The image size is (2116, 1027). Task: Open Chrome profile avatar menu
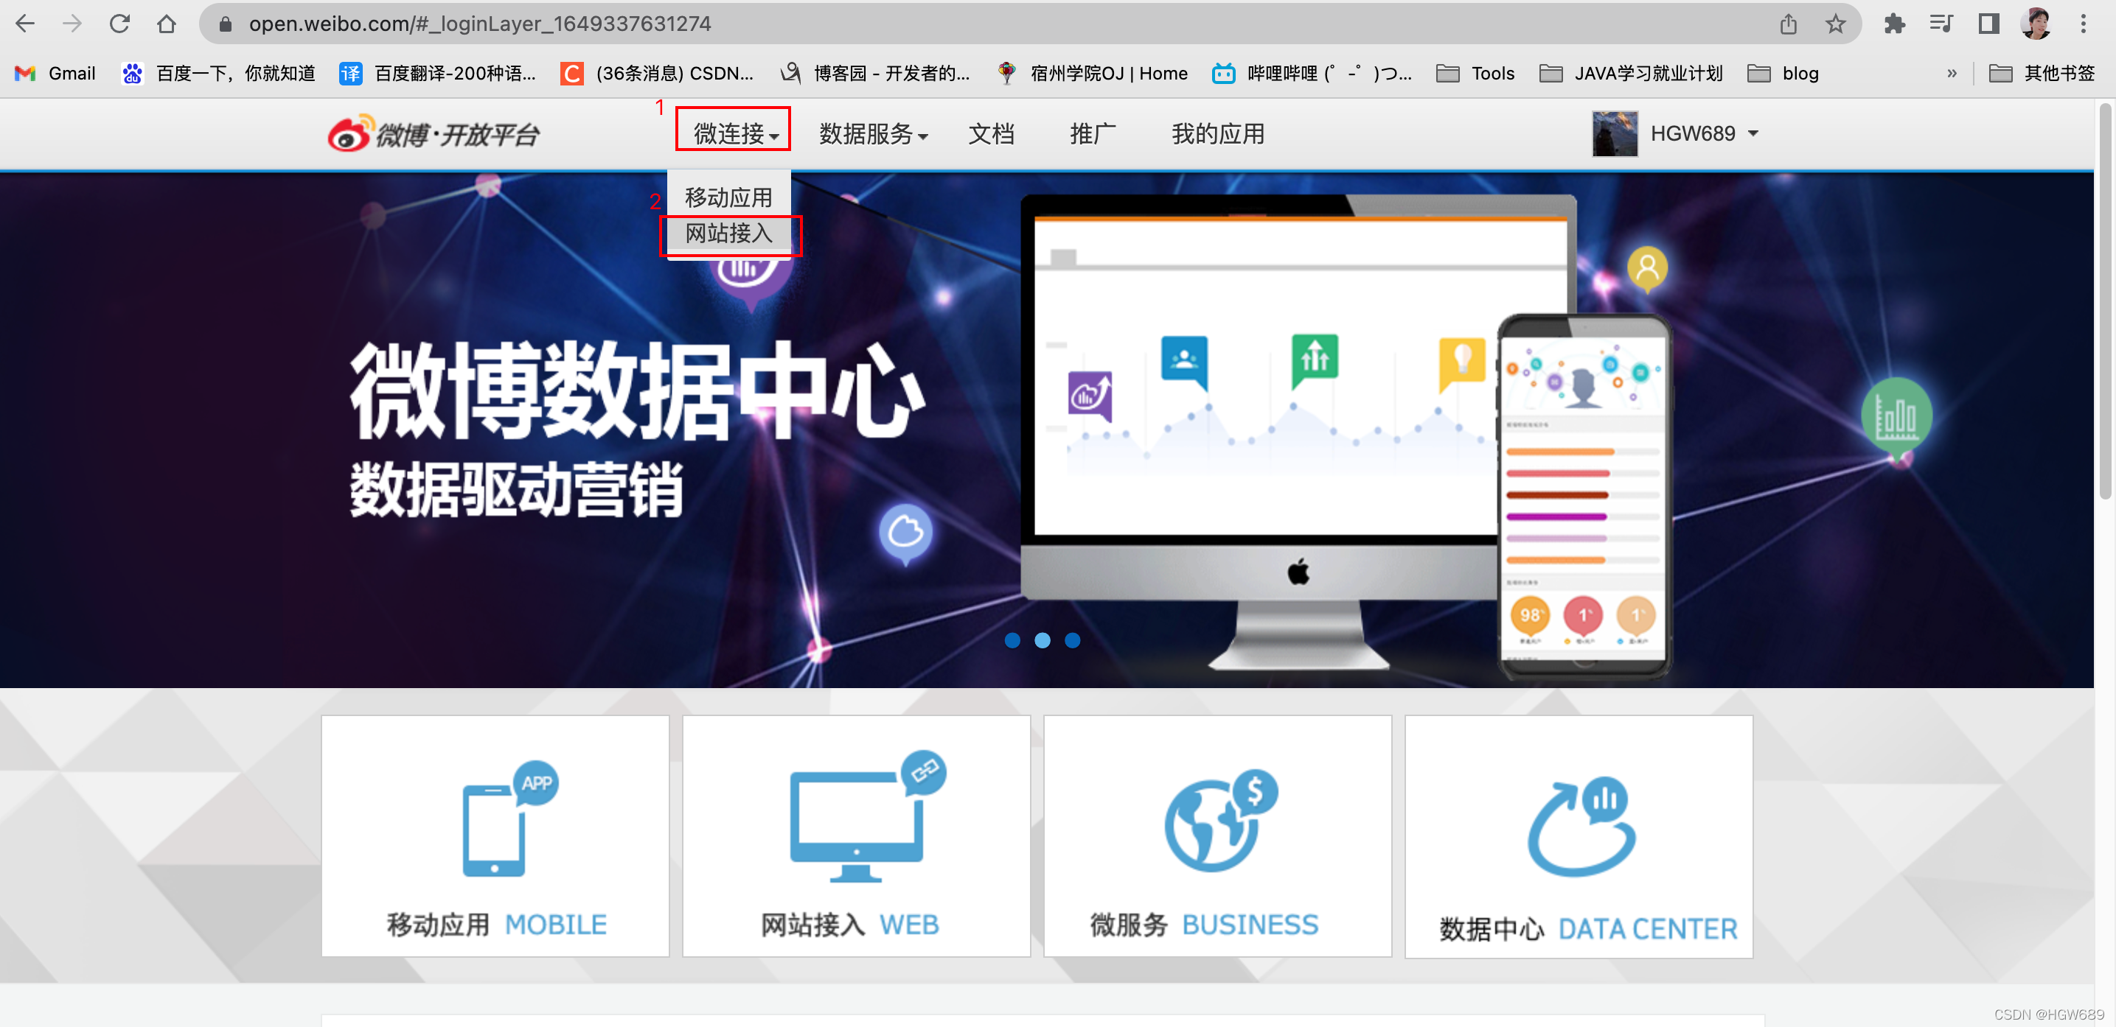[x=2036, y=24]
